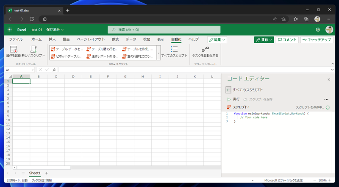Add this page to favorites

click(283, 19)
